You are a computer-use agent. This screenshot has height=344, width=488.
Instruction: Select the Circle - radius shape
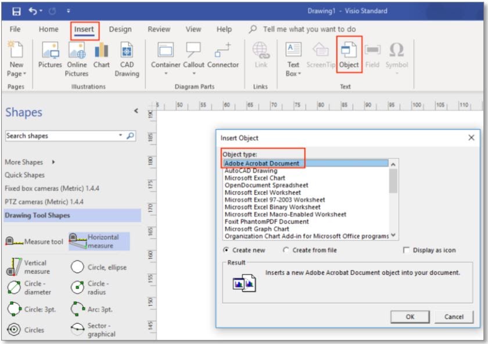pos(90,288)
